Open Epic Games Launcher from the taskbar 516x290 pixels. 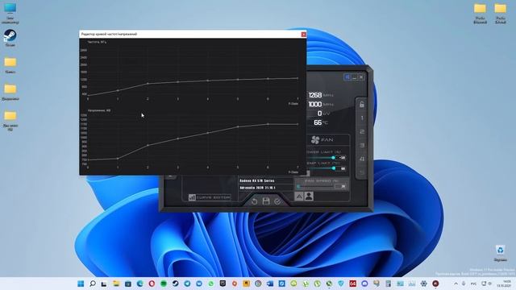click(x=223, y=284)
